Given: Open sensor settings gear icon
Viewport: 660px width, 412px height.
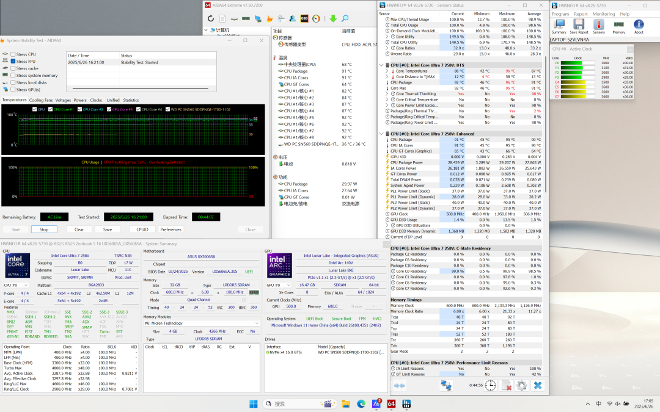Looking at the screenshot, I should pos(521,386).
